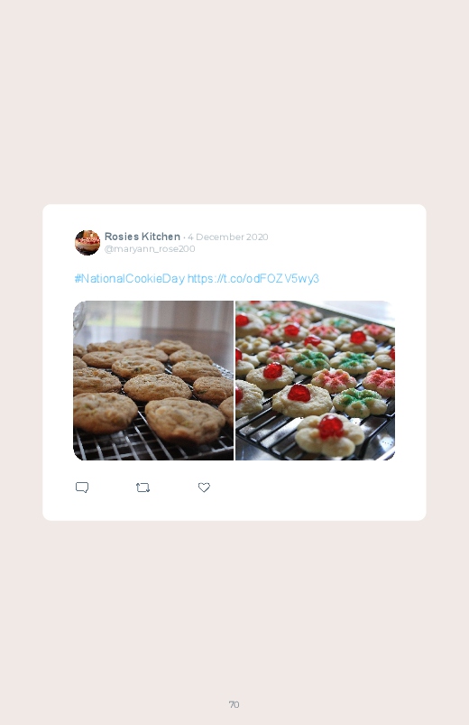Image resolution: width=469 pixels, height=725 pixels.
Task: Click the retweet arrows icon
Action: point(143,488)
